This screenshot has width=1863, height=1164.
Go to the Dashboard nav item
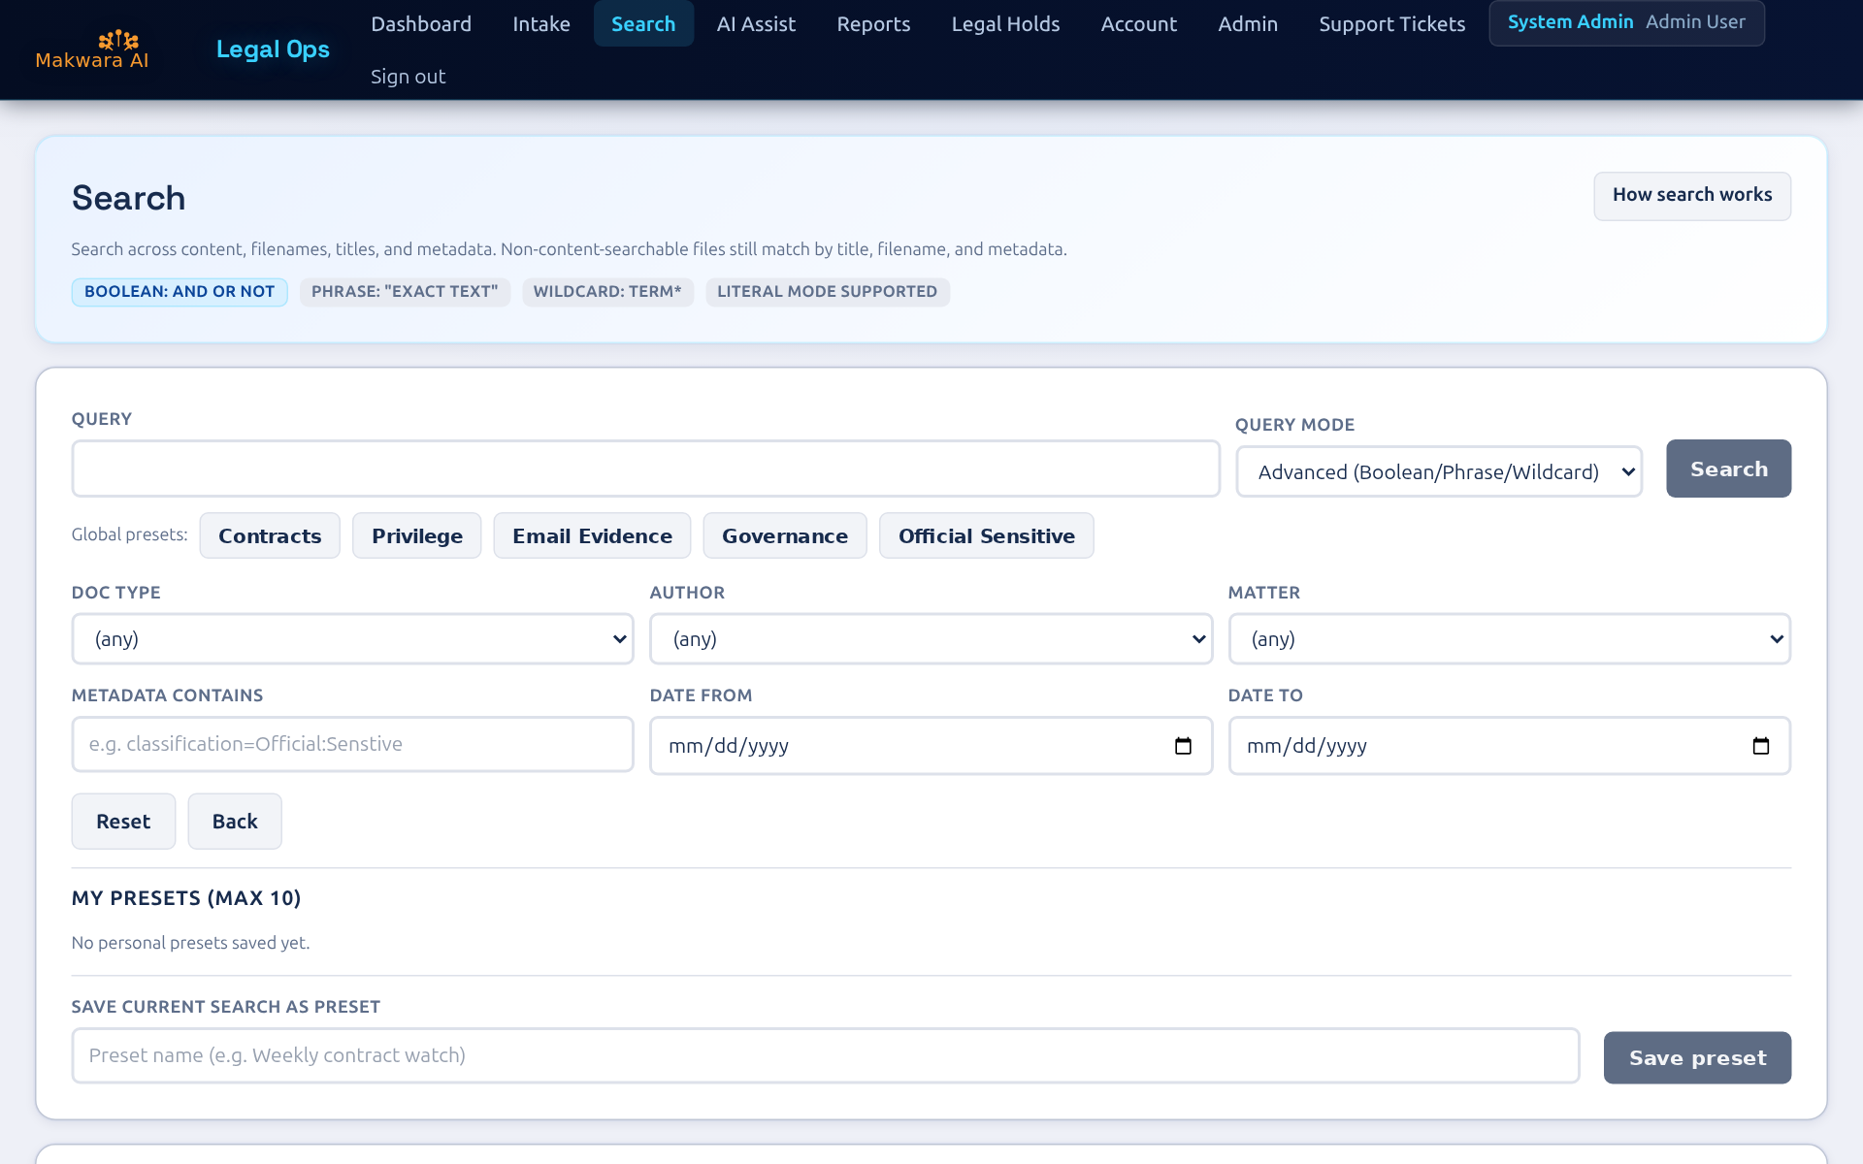pyautogui.click(x=421, y=24)
